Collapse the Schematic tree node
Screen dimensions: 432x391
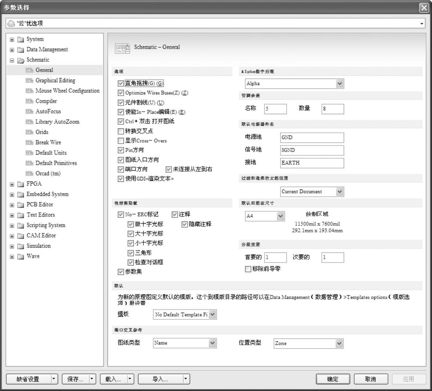coord(12,60)
